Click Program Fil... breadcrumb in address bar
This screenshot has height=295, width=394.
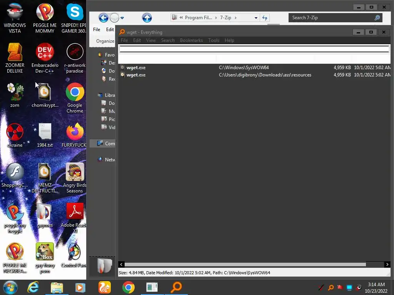click(x=198, y=18)
